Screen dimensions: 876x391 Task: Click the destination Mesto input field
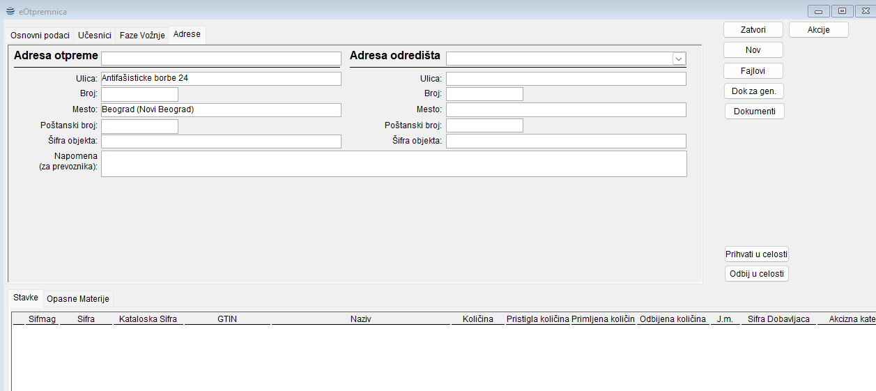click(x=565, y=110)
